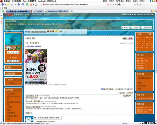Expand the Google search engine dropdown

point(135,4)
